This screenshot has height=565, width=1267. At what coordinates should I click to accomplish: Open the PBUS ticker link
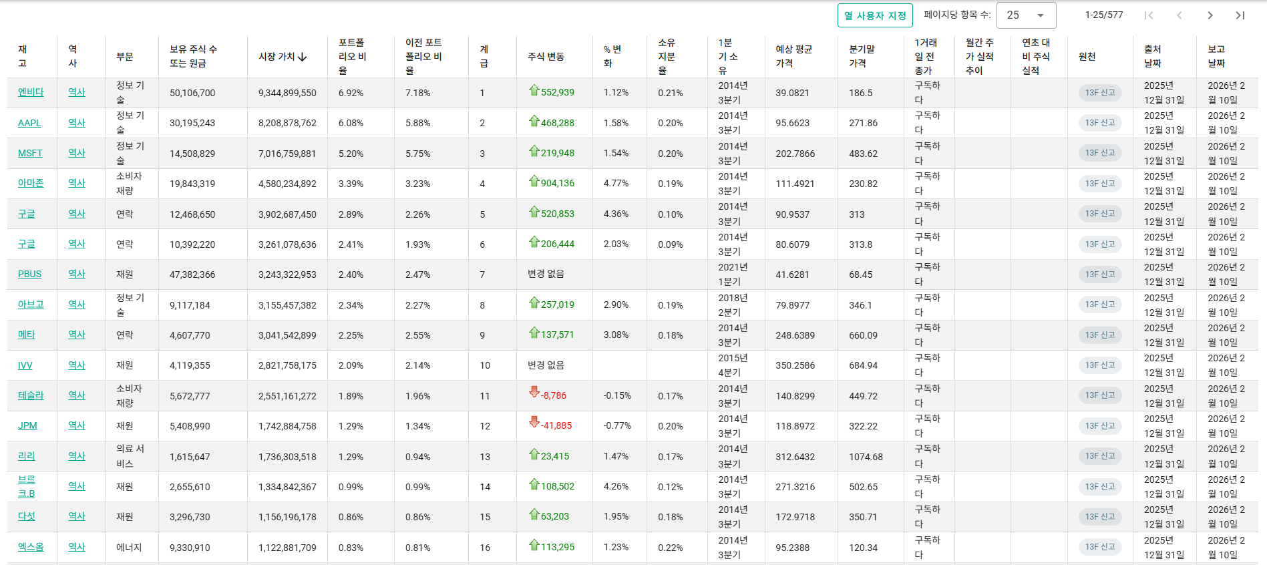point(29,274)
